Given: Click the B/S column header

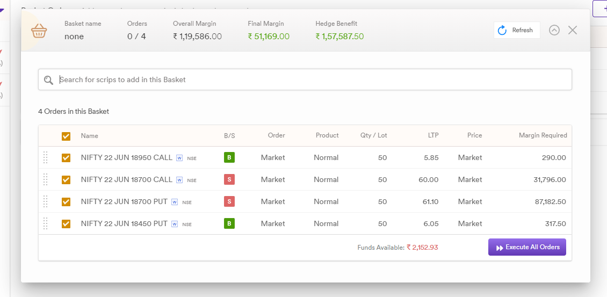Looking at the screenshot, I should tap(229, 135).
